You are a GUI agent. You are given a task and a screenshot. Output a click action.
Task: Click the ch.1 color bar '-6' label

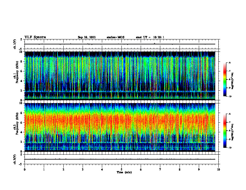coord(229,63)
